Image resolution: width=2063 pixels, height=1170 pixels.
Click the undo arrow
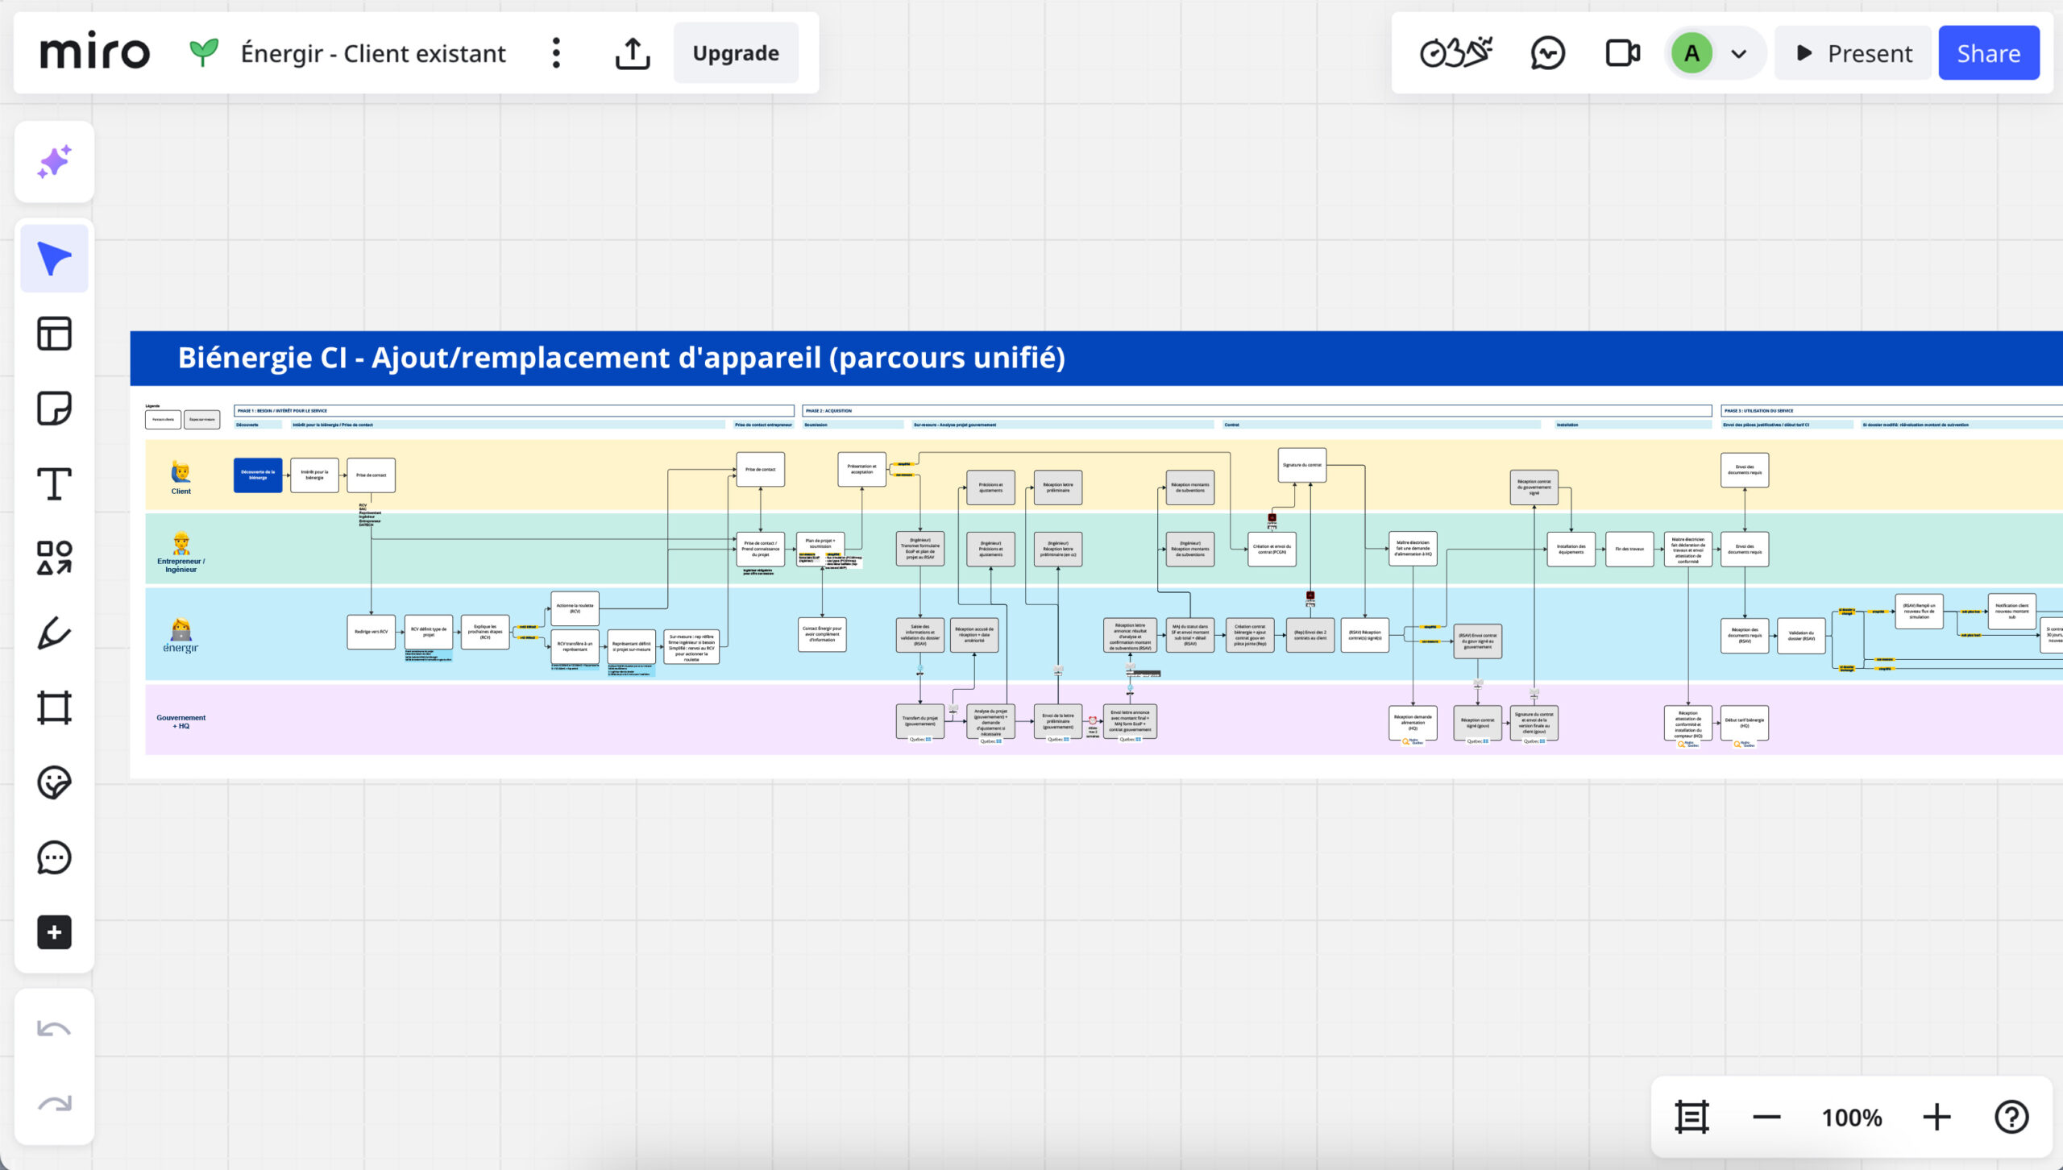(x=54, y=1030)
